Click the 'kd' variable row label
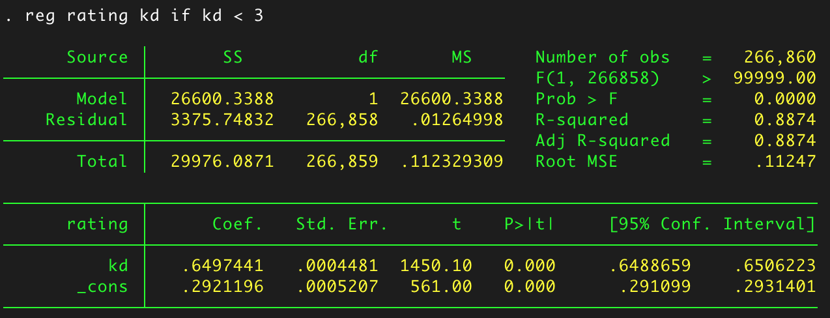This screenshot has width=830, height=318. tap(117, 266)
